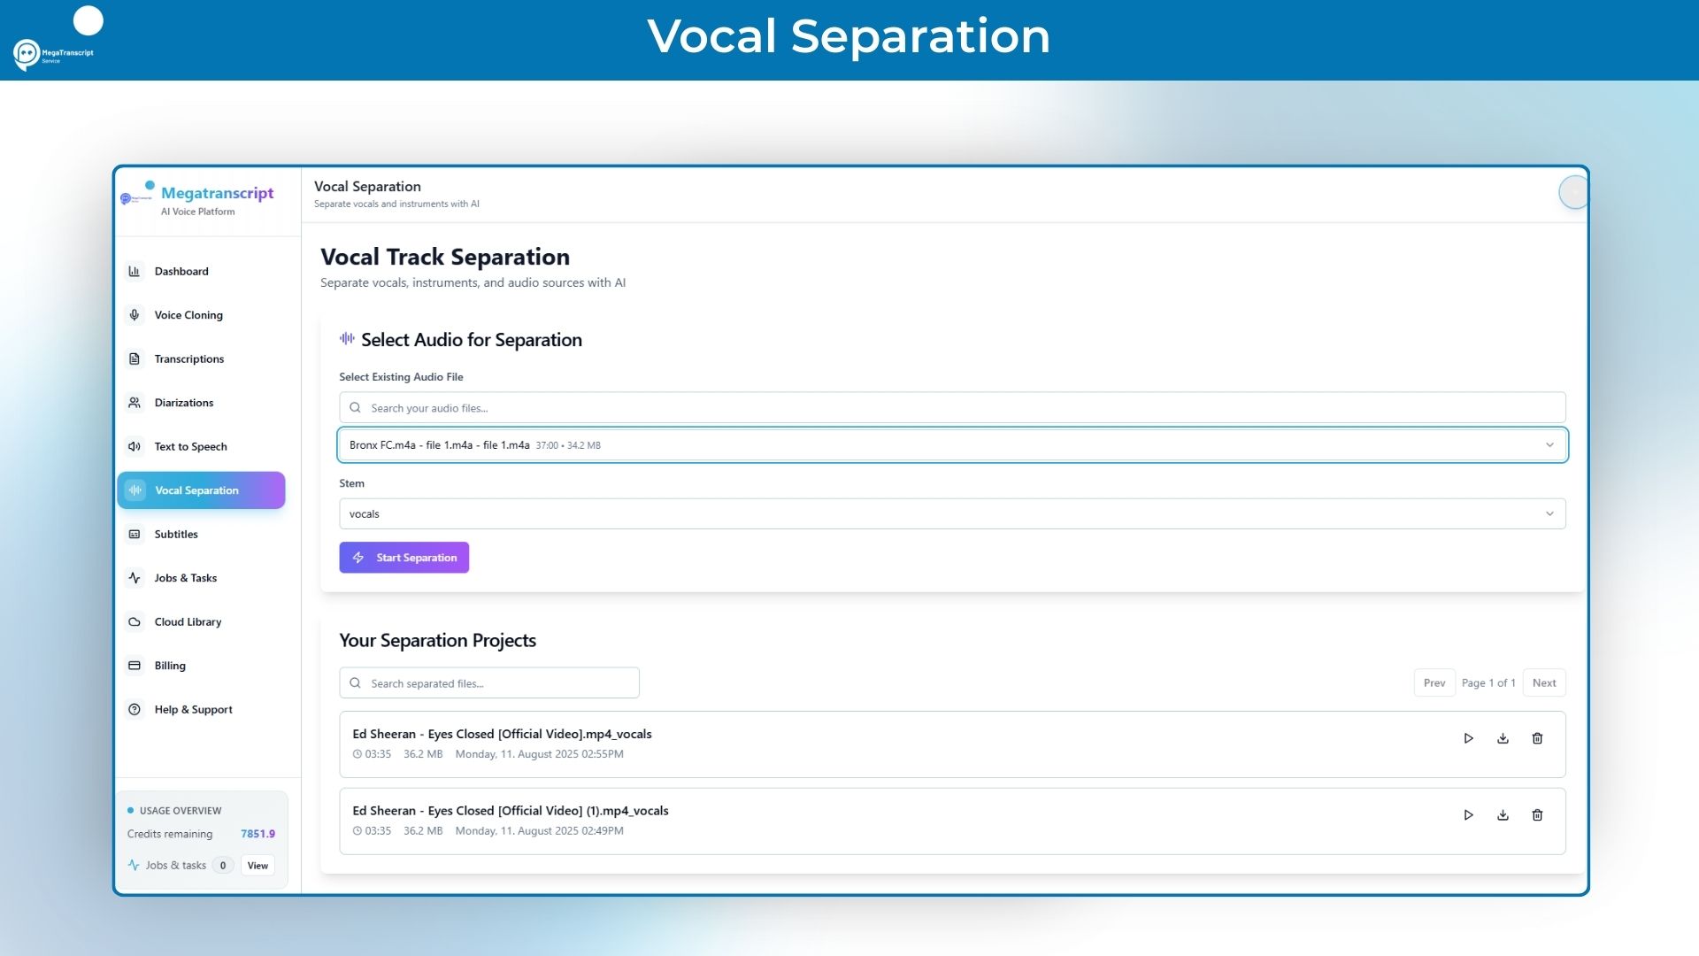1699x956 pixels.
Task: Select the Text to Speech speaker icon
Action: pos(135,446)
